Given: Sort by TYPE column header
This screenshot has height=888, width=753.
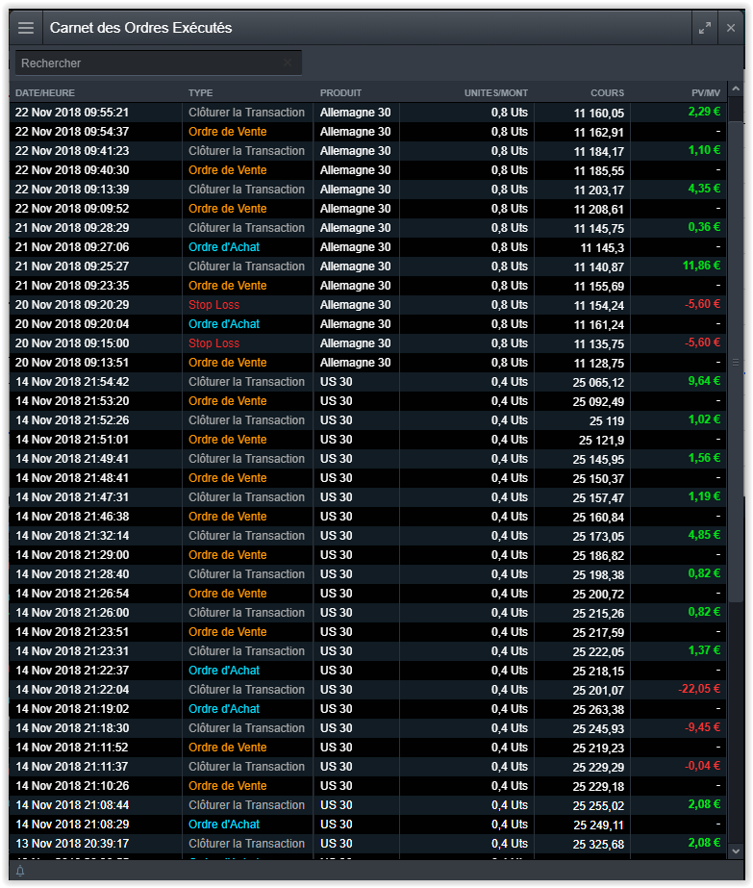Looking at the screenshot, I should coord(200,93).
